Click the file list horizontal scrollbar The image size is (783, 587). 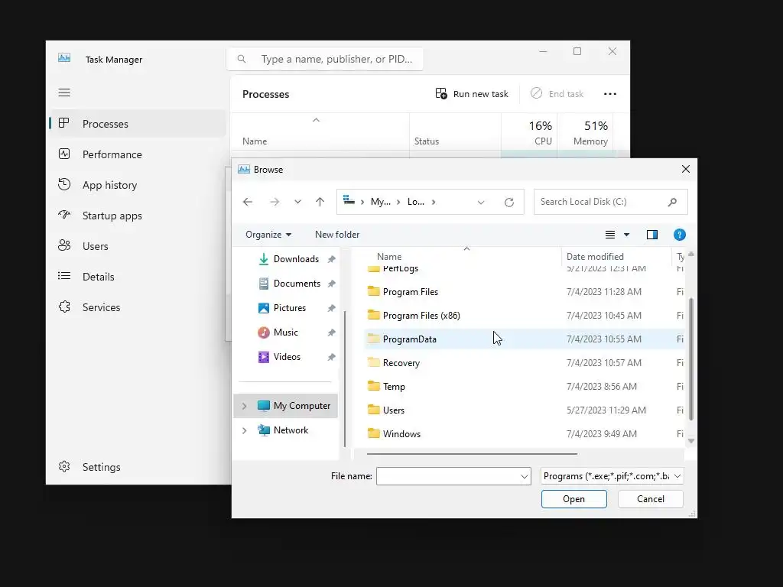tap(472, 454)
